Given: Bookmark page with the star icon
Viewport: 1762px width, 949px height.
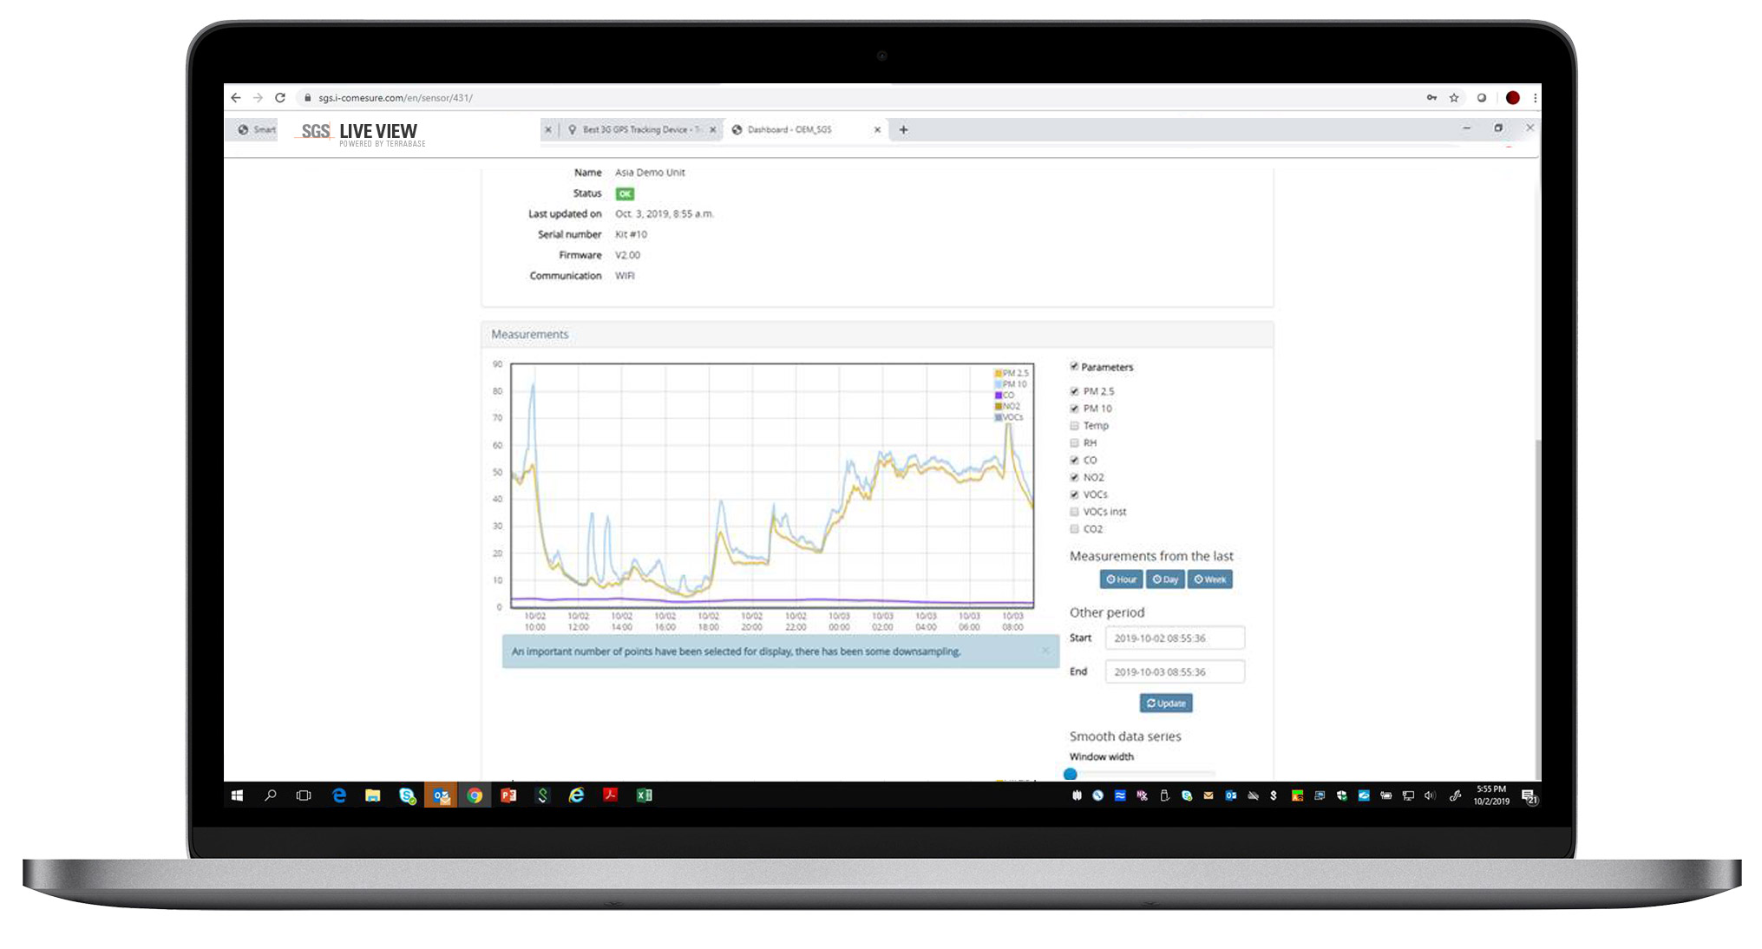Looking at the screenshot, I should (x=1454, y=98).
